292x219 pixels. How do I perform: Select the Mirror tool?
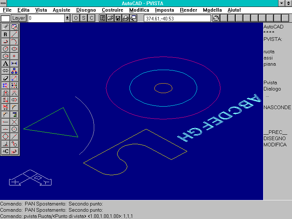click(x=5, y=93)
